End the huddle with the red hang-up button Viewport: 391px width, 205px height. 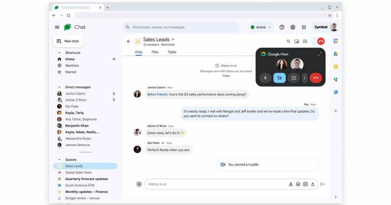point(315,78)
